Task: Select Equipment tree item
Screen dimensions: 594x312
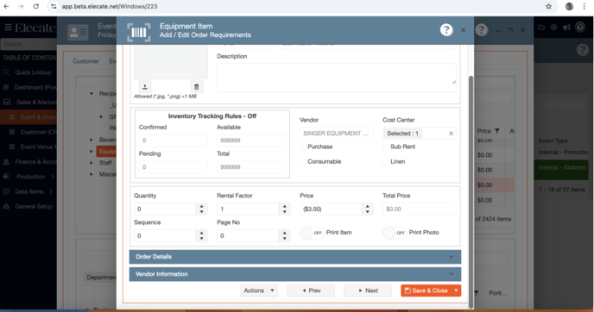Action: (x=106, y=152)
